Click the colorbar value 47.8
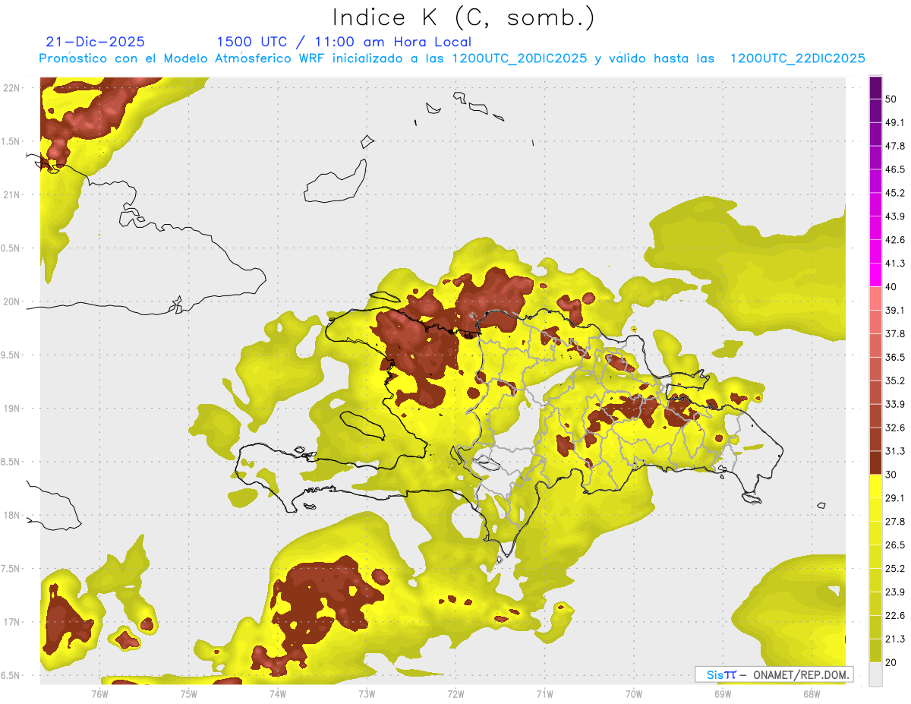This screenshot has width=911, height=704. tap(895, 146)
